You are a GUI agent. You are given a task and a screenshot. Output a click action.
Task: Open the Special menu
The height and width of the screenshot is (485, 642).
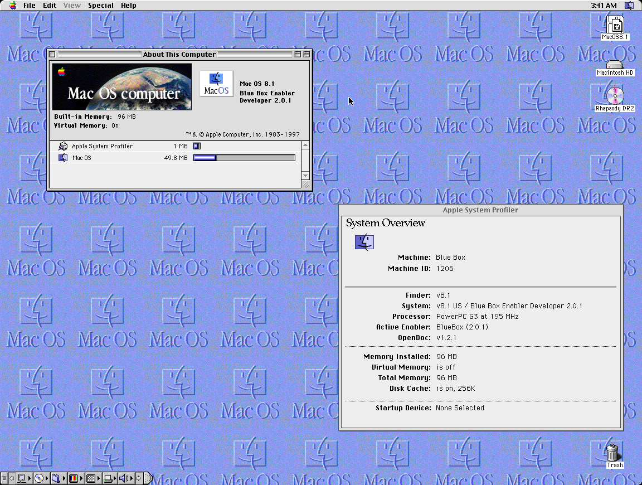(101, 6)
